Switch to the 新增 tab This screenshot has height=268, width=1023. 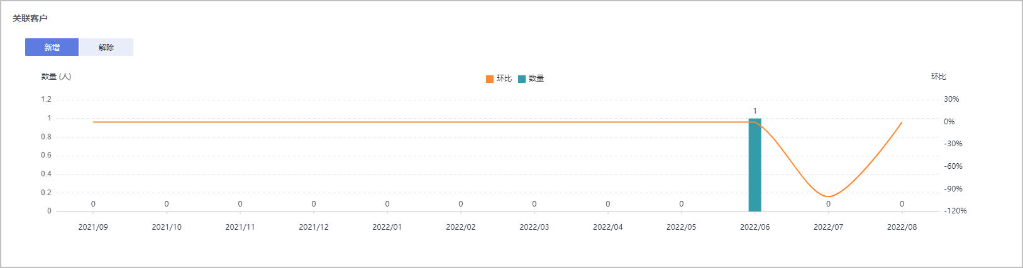tap(52, 47)
